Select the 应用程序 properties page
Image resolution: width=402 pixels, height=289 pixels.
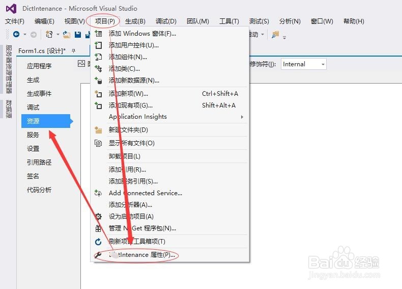39,66
